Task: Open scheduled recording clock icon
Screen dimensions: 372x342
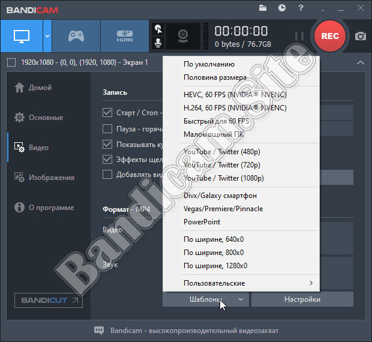Action: pyautogui.click(x=282, y=8)
